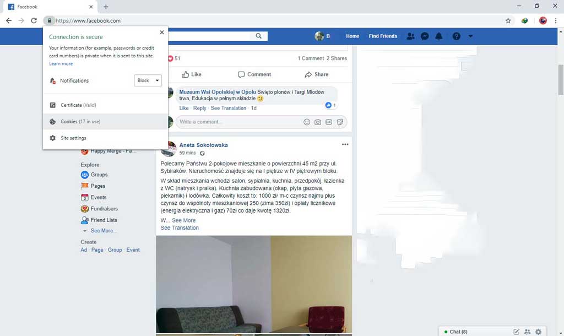This screenshot has width=564, height=336.
Task: Close the Connection is secure popup
Action: (162, 32)
